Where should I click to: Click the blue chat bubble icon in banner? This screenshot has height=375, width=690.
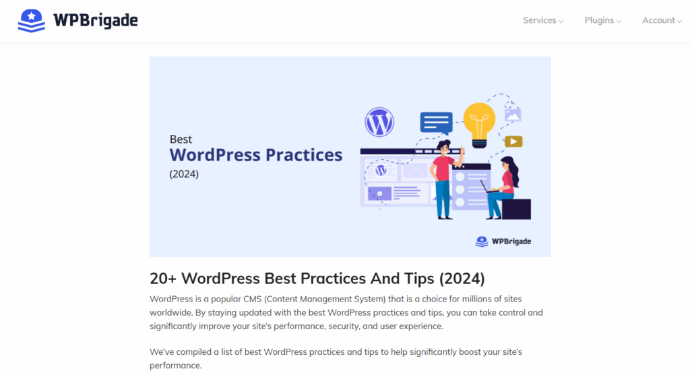point(436,123)
